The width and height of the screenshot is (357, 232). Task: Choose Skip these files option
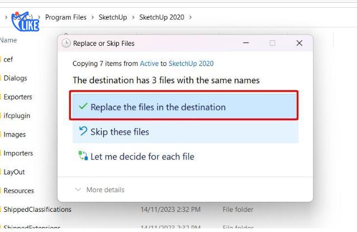click(119, 132)
